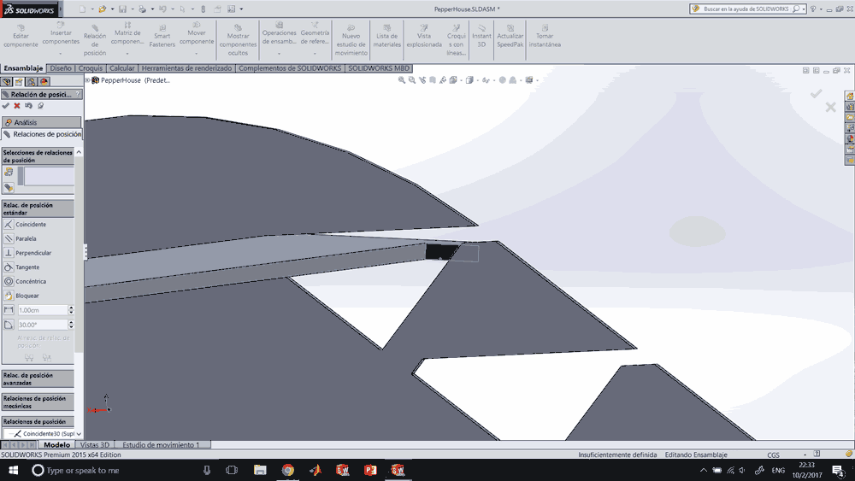The image size is (855, 481).
Task: Click the angle value field 30.00°
Action: (42, 325)
